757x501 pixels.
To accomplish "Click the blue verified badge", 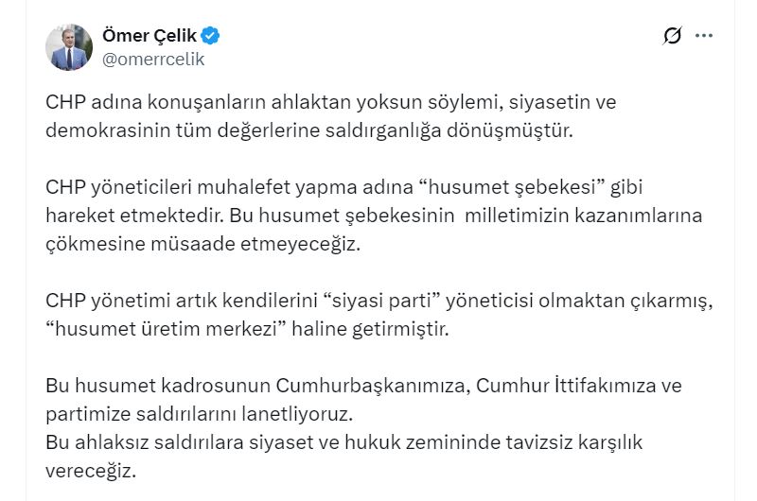I will (x=212, y=36).
